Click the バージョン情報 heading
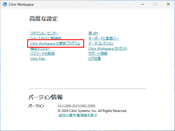The height and width of the screenshot is (131, 175). 46,97
